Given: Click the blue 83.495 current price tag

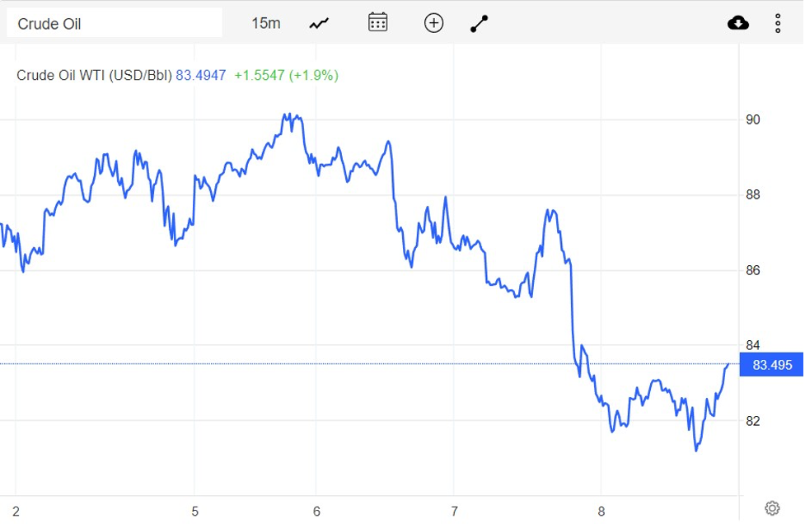Looking at the screenshot, I should pos(772,364).
